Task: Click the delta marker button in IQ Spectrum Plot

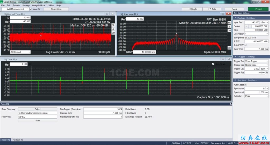Action: [229, 27]
